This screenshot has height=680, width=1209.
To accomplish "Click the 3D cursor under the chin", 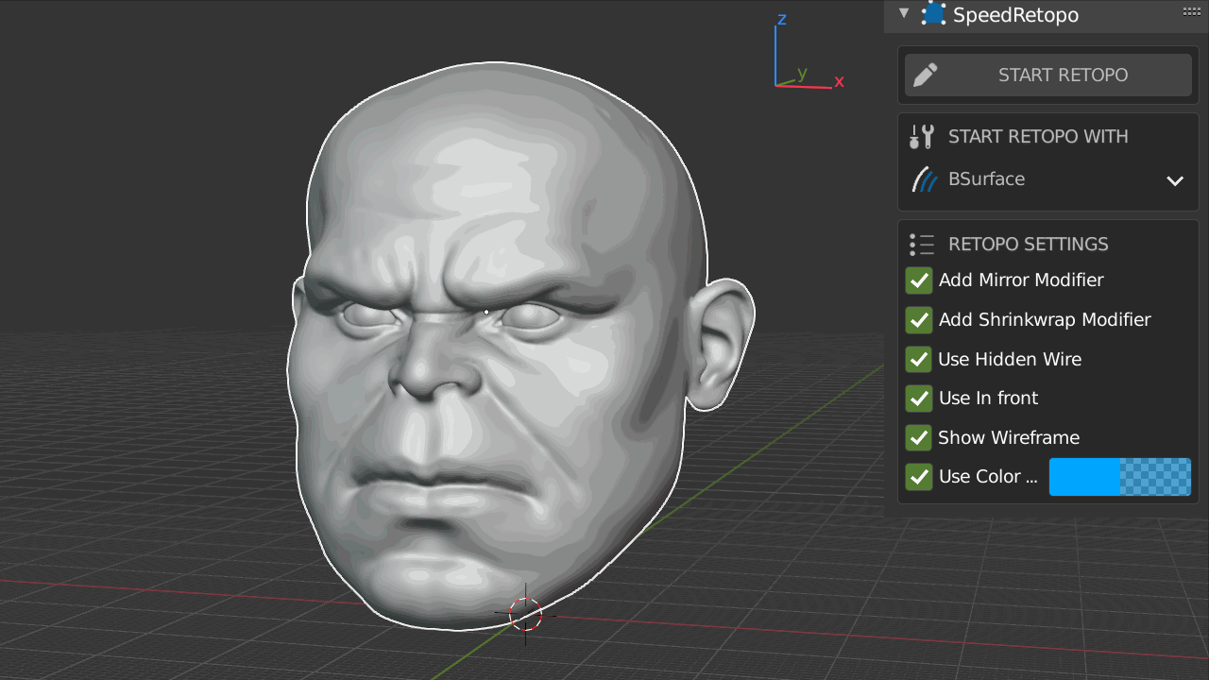I will pyautogui.click(x=526, y=615).
